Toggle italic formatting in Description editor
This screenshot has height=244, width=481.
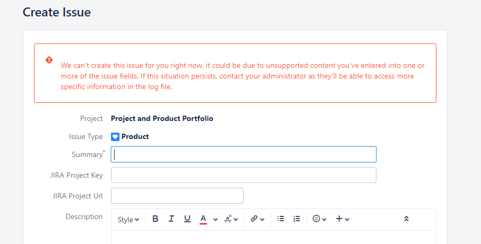[x=171, y=219]
